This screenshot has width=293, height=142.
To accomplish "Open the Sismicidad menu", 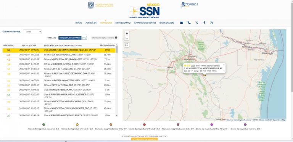I will (x=106, y=23).
